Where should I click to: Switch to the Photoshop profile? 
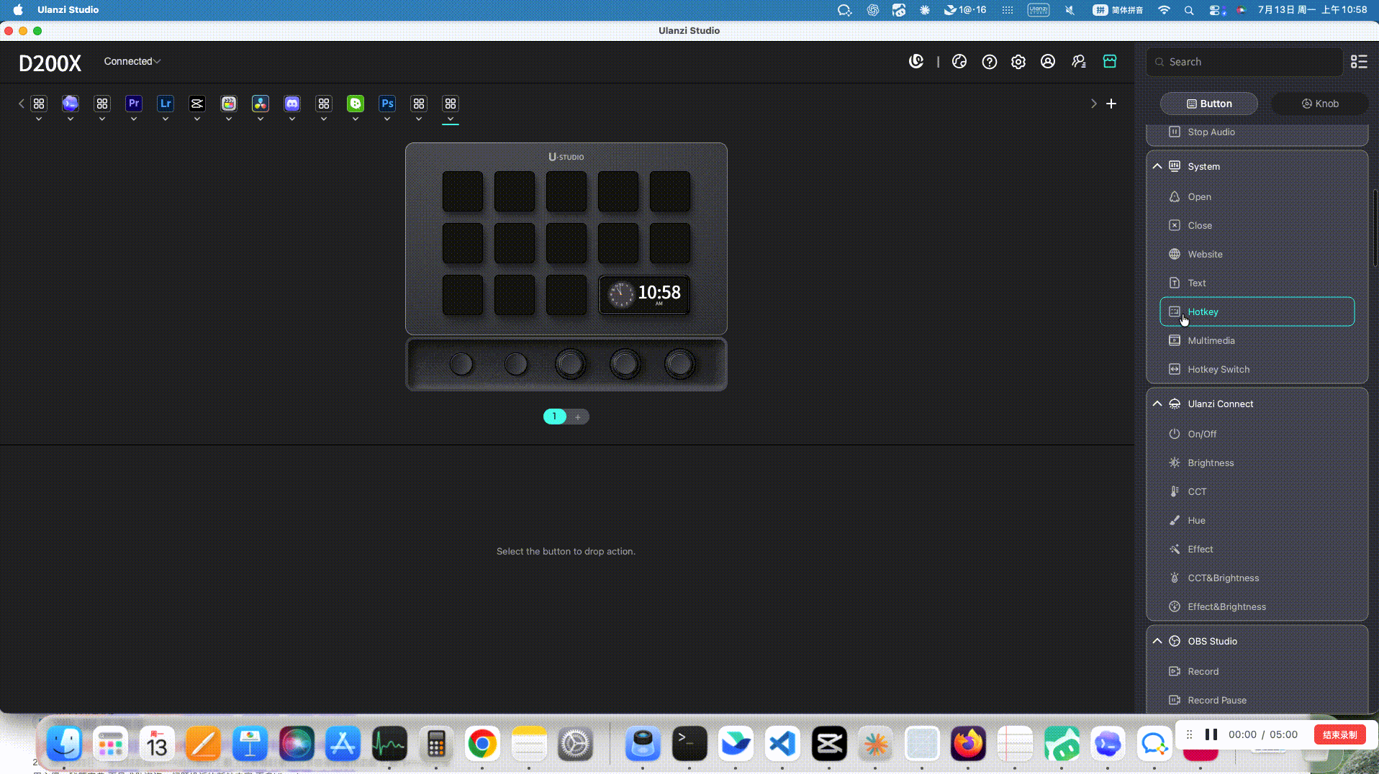pyautogui.click(x=387, y=104)
